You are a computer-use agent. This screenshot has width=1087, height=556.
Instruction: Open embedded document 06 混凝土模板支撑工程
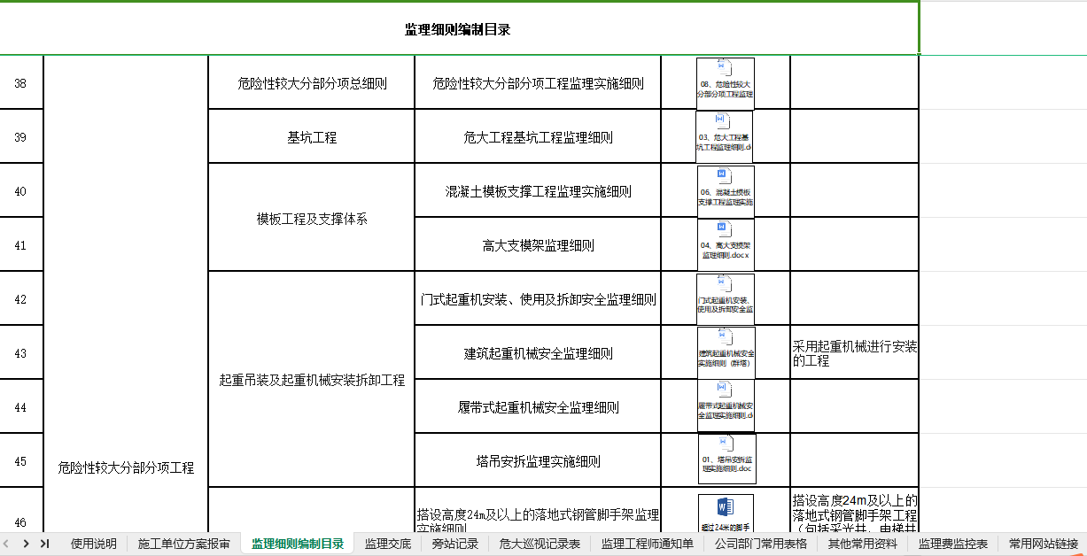(x=725, y=191)
